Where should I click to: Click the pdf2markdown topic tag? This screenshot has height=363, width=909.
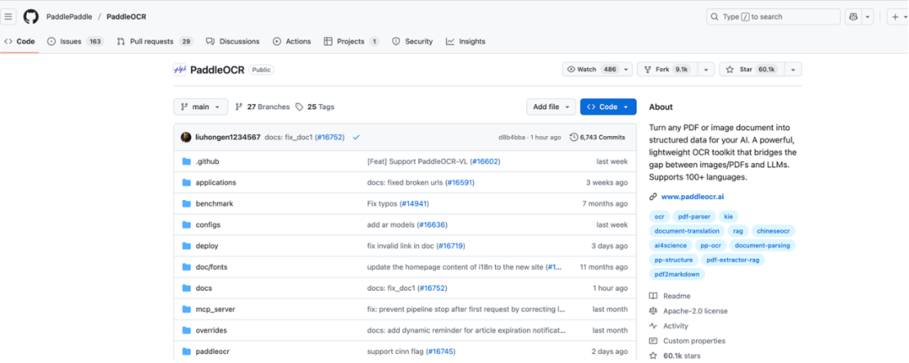click(677, 275)
